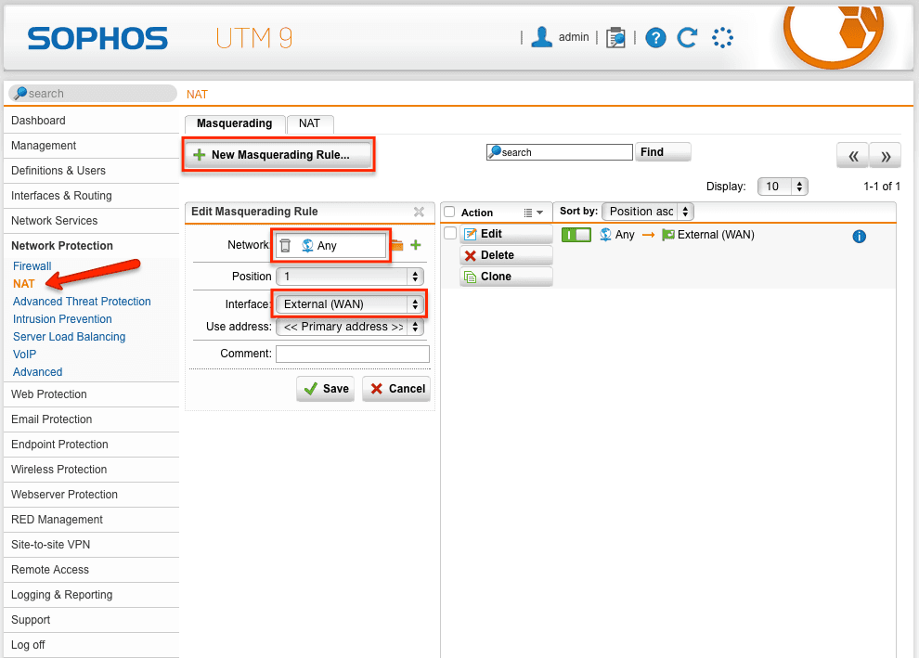Open Wireless Protection menu
The width and height of the screenshot is (919, 658).
[x=91, y=470]
